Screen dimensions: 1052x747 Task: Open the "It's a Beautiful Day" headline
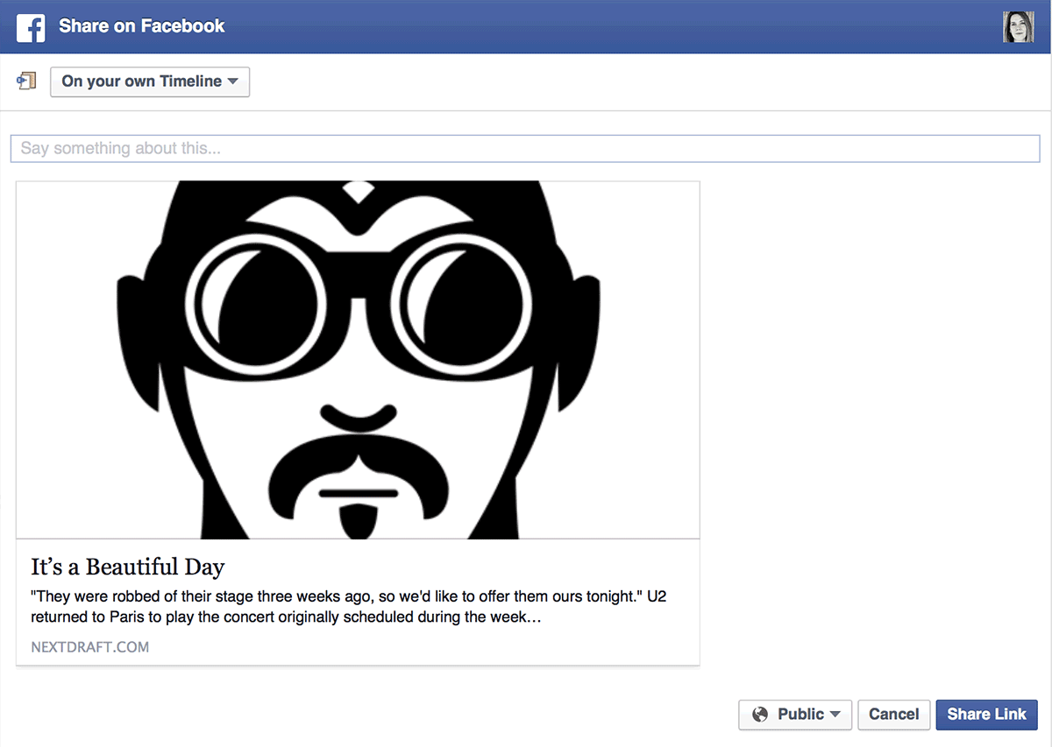tap(128, 567)
